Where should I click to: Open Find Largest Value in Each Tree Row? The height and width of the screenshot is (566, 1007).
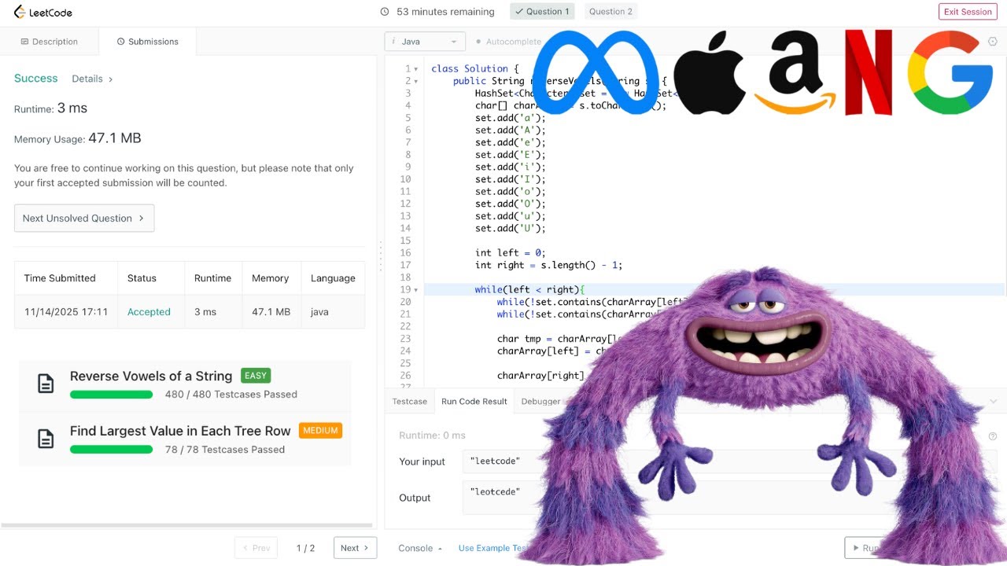pos(180,431)
